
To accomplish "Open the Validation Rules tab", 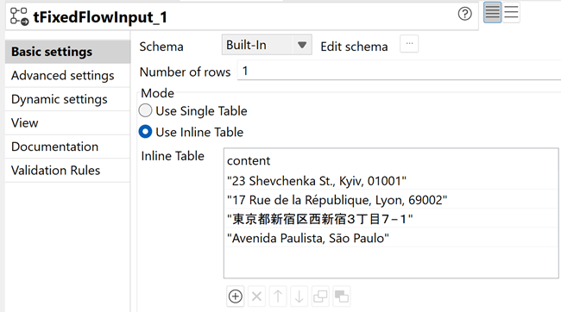I will point(67,170).
